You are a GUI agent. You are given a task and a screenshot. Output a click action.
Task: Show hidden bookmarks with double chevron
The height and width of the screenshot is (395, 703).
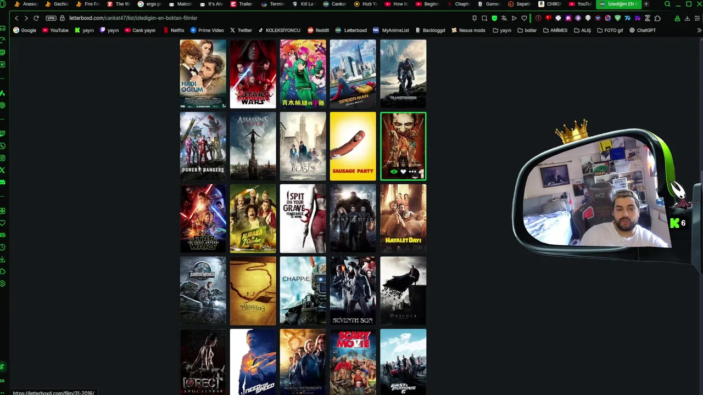pos(699,30)
